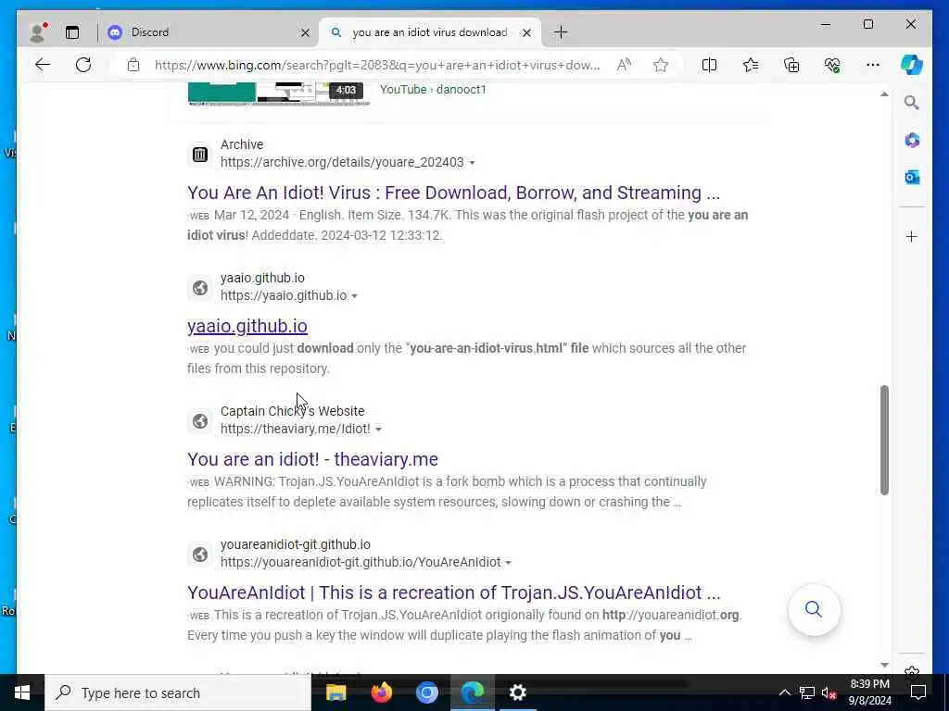Screen dimensions: 949x711
Task: Click the yaaio.github.io globe favicon
Action: pyautogui.click(x=200, y=288)
